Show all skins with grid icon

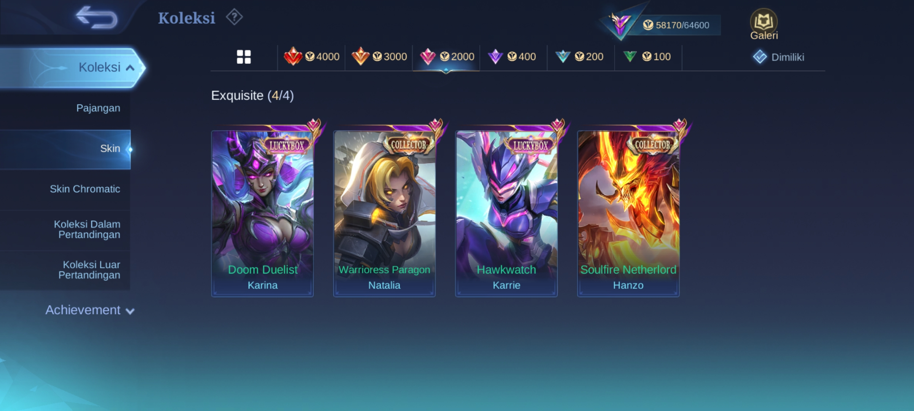tap(244, 57)
